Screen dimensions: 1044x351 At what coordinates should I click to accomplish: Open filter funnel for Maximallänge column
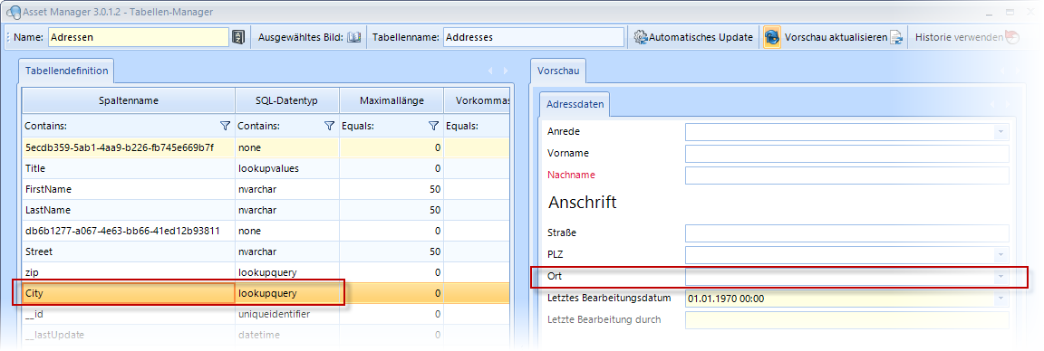[433, 126]
